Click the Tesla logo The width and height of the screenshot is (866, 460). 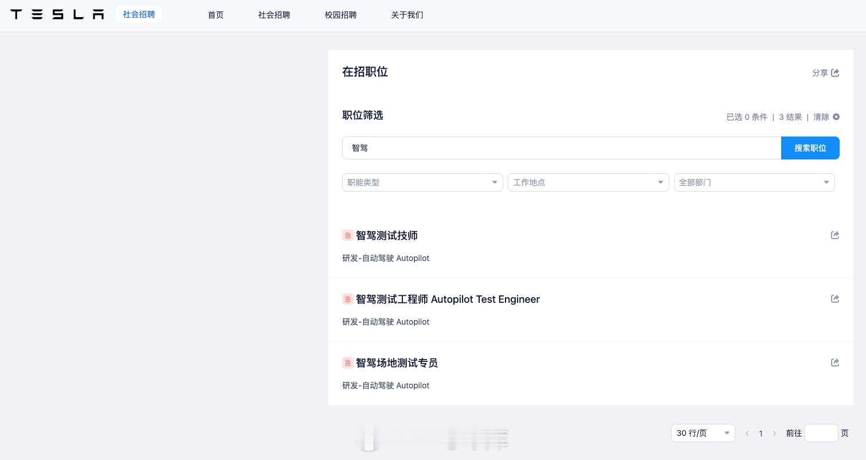(x=57, y=14)
